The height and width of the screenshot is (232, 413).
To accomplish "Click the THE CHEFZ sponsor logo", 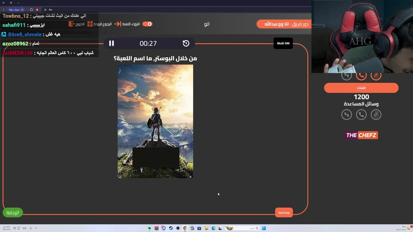I will coord(361,135).
